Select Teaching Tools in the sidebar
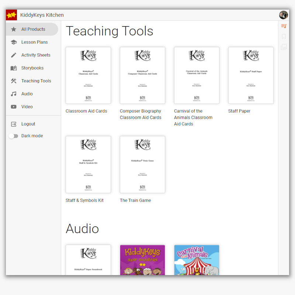The width and height of the screenshot is (295, 295). [x=32, y=81]
